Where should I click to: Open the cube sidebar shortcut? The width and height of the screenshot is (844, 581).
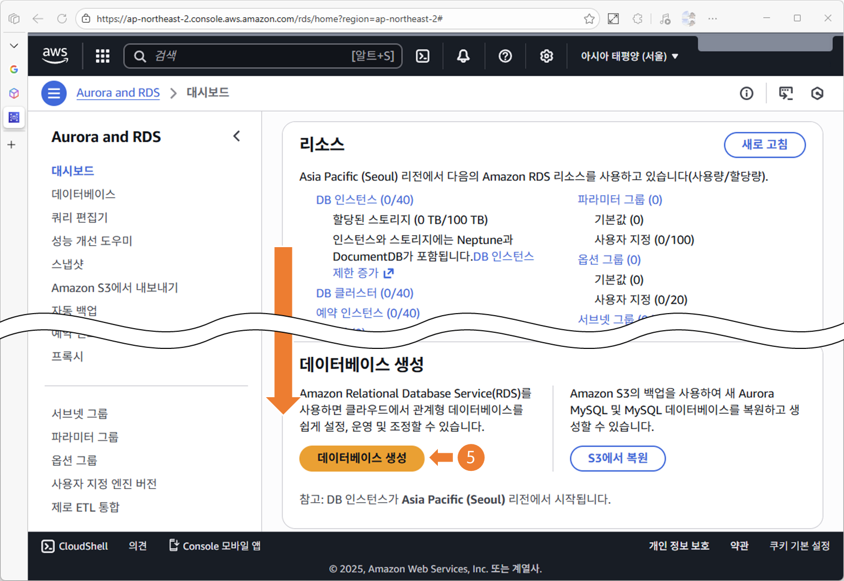pos(14,93)
